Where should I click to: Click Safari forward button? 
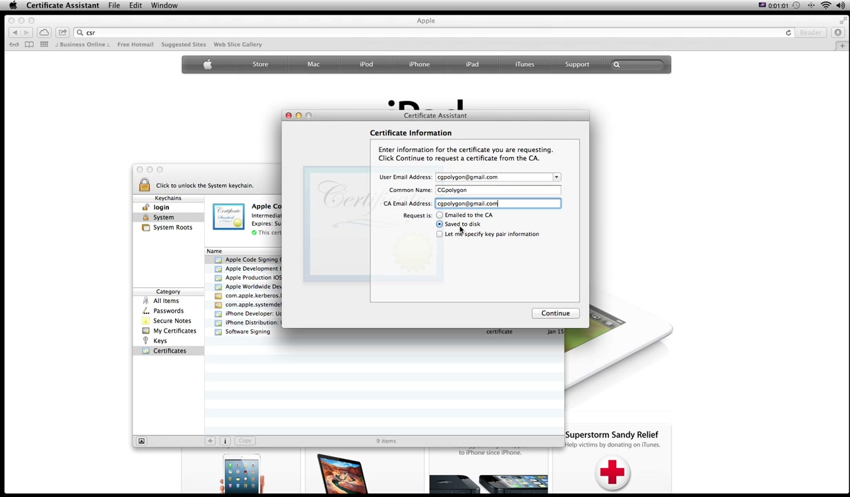(26, 32)
